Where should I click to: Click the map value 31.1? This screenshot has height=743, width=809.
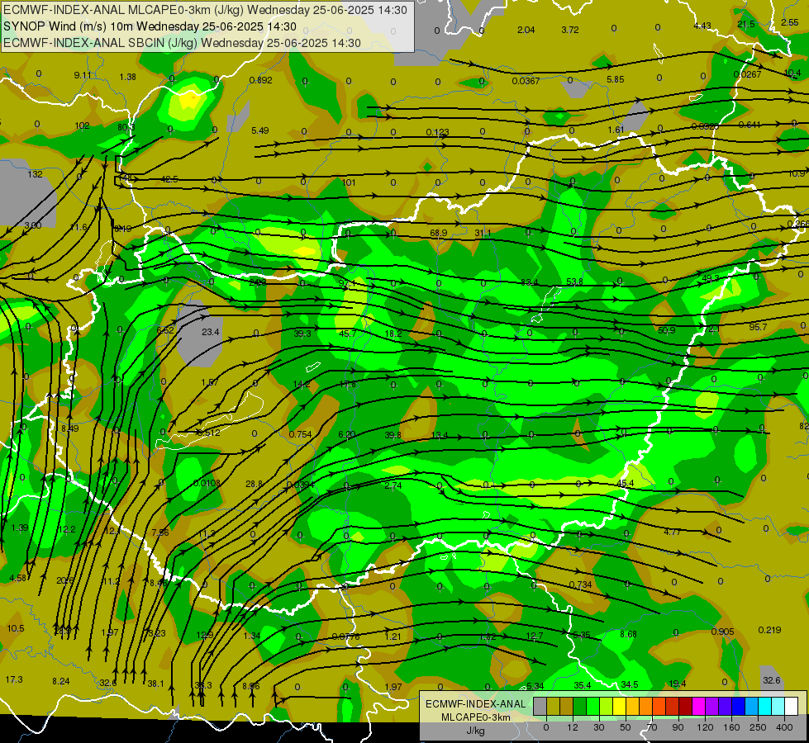483,233
